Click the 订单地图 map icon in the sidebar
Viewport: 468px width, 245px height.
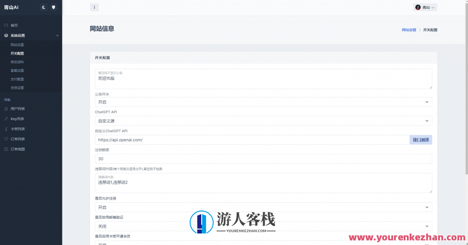(6, 149)
